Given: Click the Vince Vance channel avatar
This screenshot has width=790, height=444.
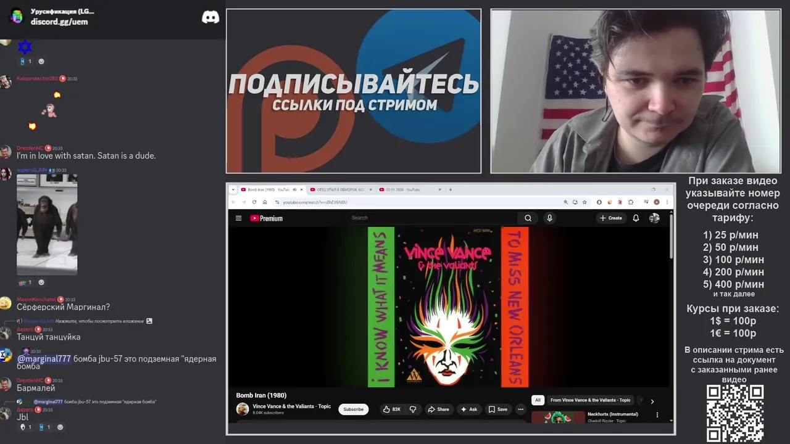Looking at the screenshot, I should (x=243, y=409).
